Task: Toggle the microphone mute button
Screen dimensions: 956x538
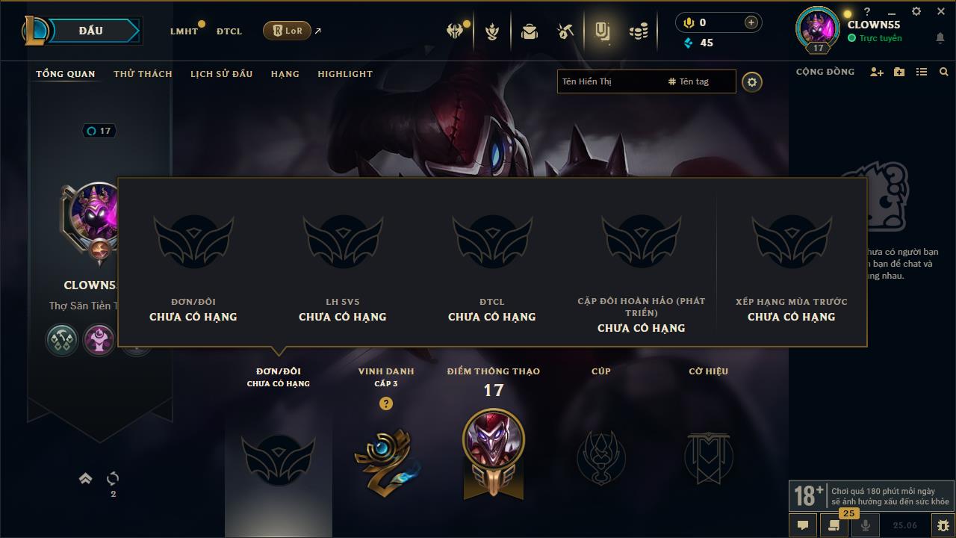Action: click(x=866, y=525)
